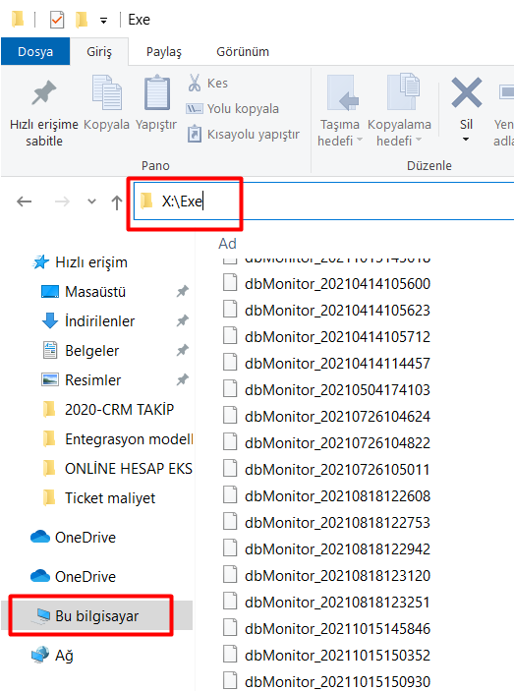Paste shortcut with Kısayolu yapıştır
Image resolution: width=514 pixels, height=691 pixels.
coord(243,134)
